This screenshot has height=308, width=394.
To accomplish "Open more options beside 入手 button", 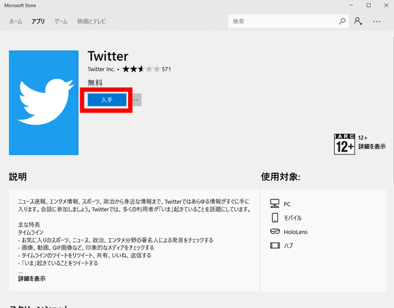I will (x=136, y=100).
